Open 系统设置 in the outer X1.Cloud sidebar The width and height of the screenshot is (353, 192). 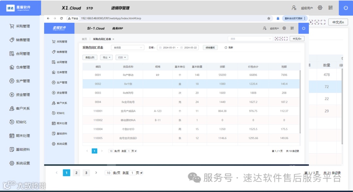20,163
